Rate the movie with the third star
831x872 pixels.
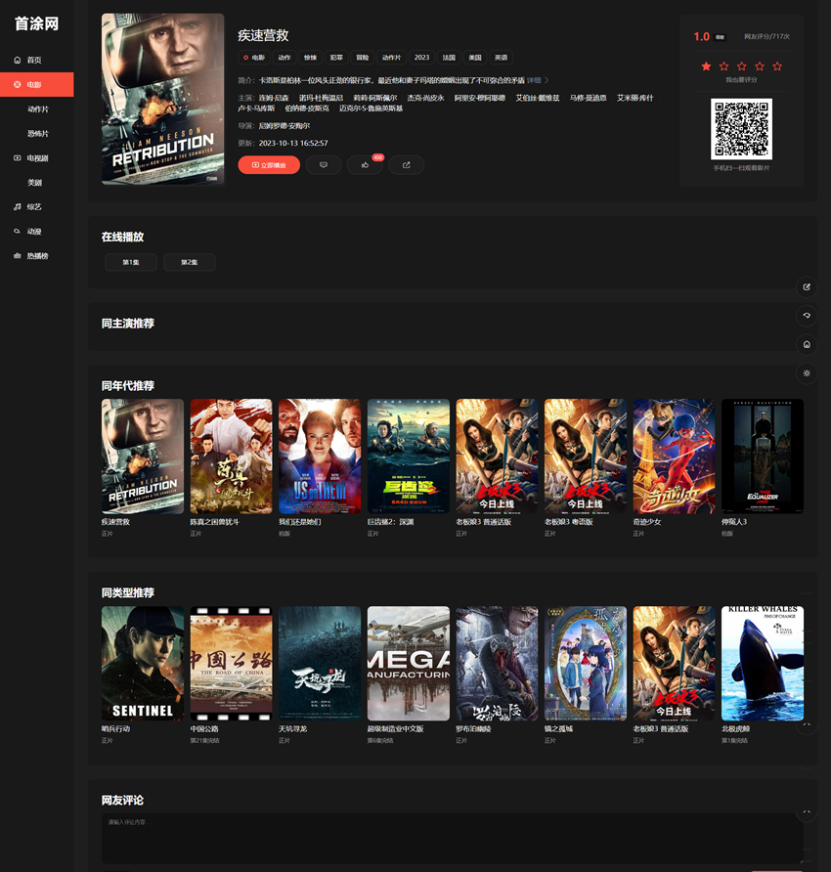pos(742,66)
